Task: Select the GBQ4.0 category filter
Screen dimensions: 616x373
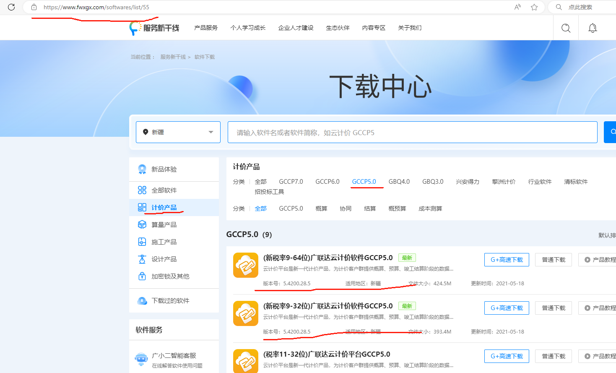Action: point(399,182)
